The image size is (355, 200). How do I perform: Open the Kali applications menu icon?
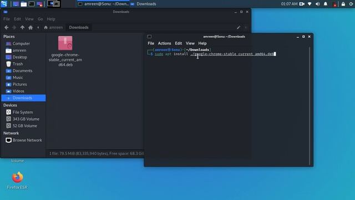click(x=4, y=4)
